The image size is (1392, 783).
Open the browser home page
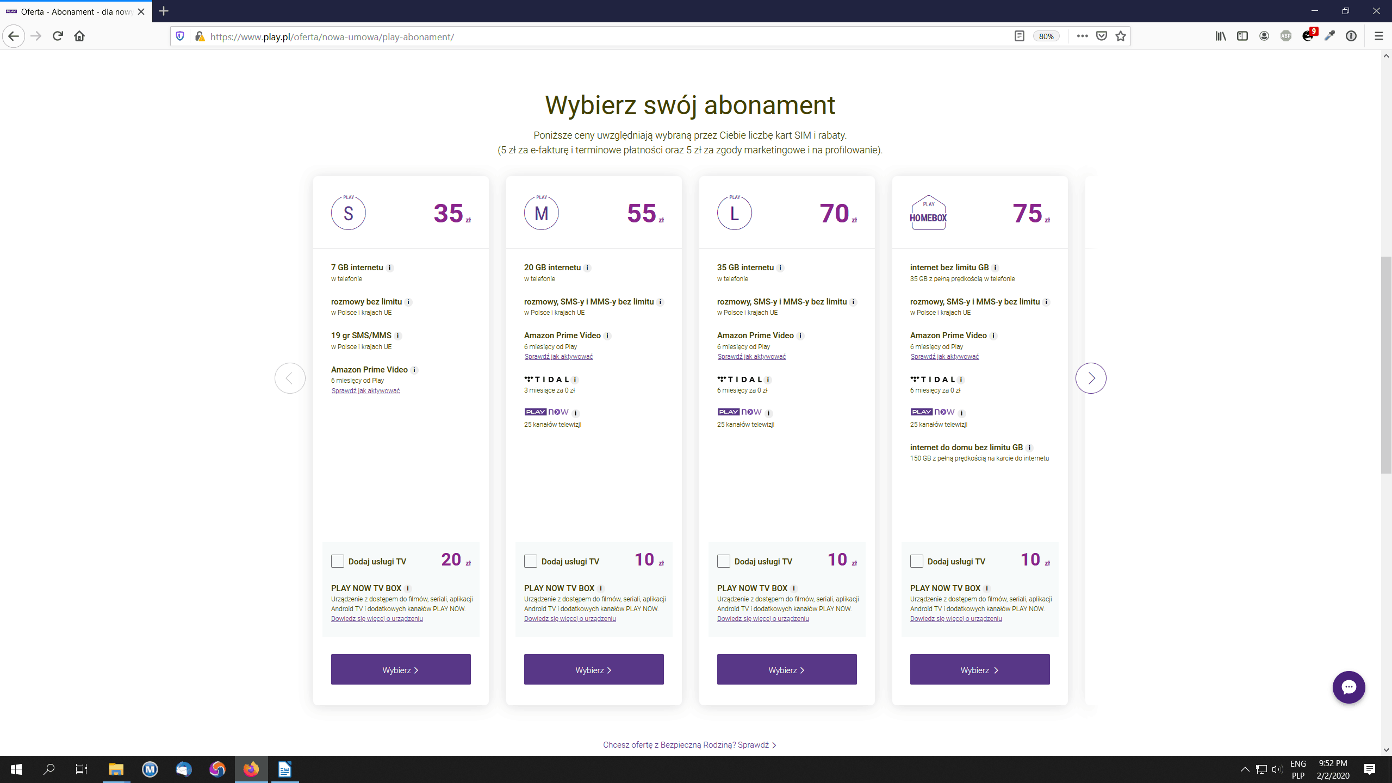[x=79, y=36]
